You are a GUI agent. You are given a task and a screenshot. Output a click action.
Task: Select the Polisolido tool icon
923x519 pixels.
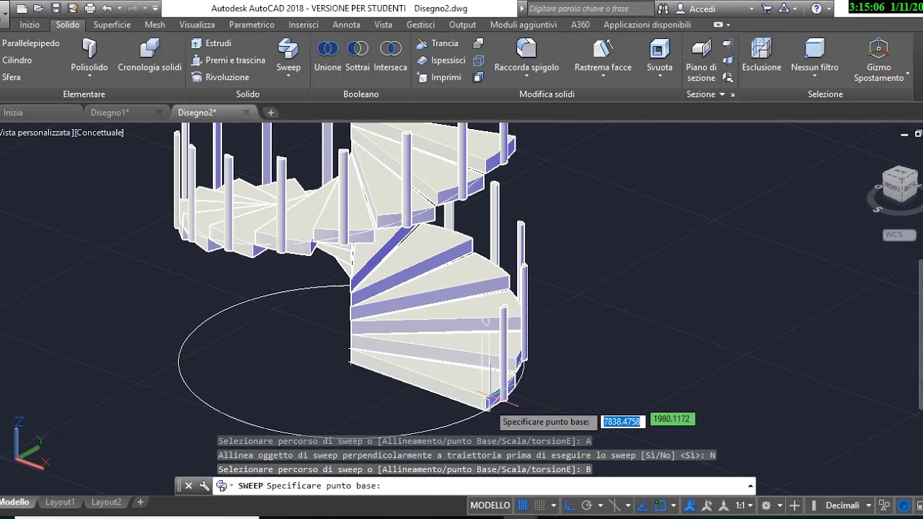pyautogui.click(x=89, y=48)
